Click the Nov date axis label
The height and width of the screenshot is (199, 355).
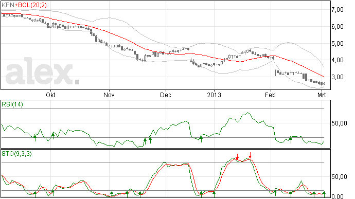coord(109,95)
